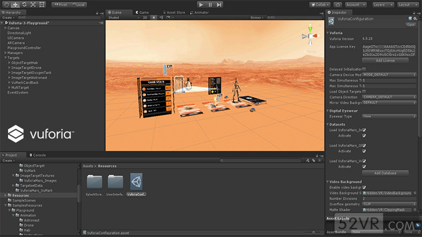Open cloud services icon
422x237 pixels.
pyautogui.click(x=338, y=5)
